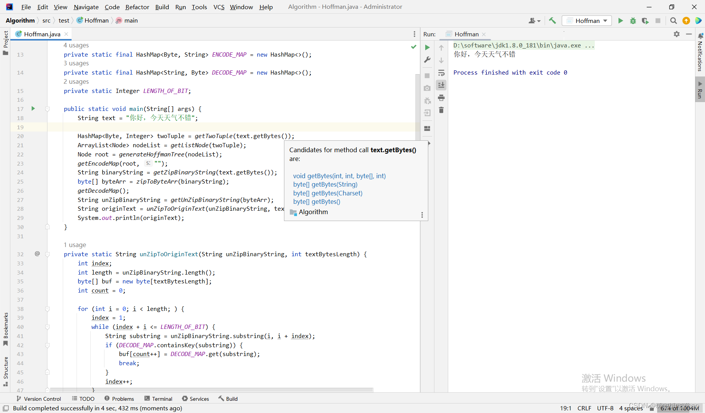This screenshot has width=705, height=413.
Task: Print console output icon
Action: click(x=441, y=98)
